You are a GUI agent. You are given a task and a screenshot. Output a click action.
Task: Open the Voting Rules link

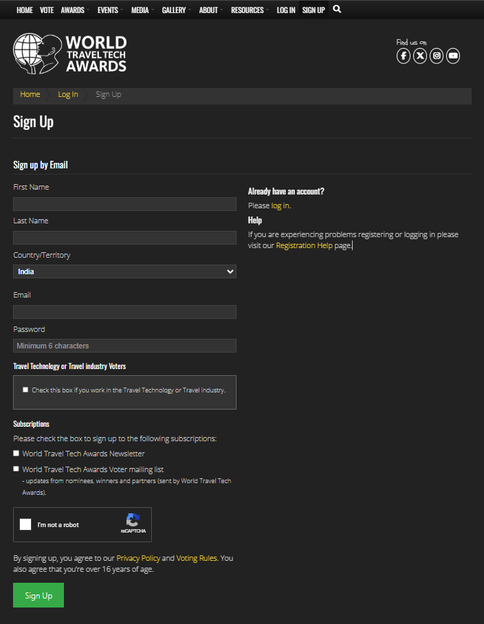point(197,558)
